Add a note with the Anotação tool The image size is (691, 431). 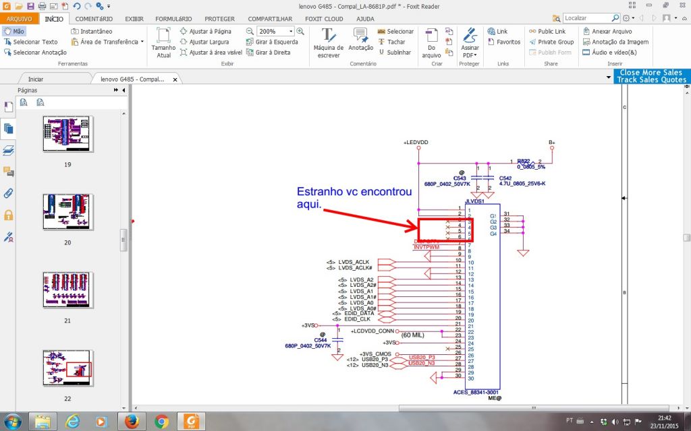click(360, 40)
